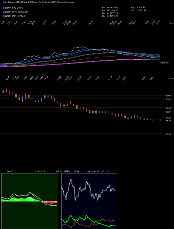
Task: Select the 'DOW ST: 1930' label
Action: point(14,8)
